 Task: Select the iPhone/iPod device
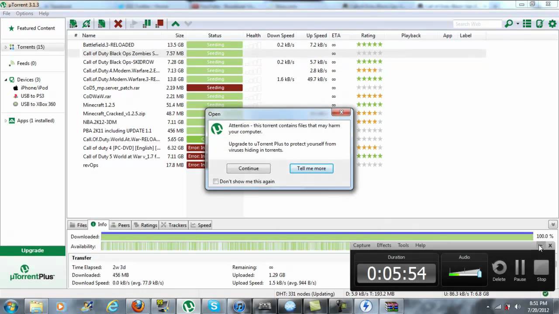coord(34,88)
